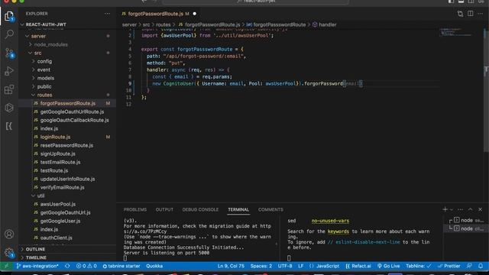The width and height of the screenshot is (489, 275).
Task: Switch to the Problems tab
Action: point(135,209)
